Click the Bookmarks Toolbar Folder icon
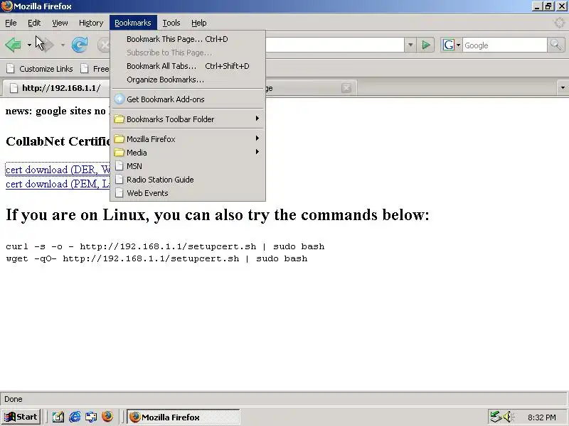Image resolution: width=569 pixels, height=426 pixels. 119,119
